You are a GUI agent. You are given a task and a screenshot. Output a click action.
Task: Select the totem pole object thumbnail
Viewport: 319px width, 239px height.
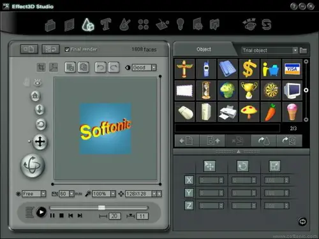tap(184, 69)
